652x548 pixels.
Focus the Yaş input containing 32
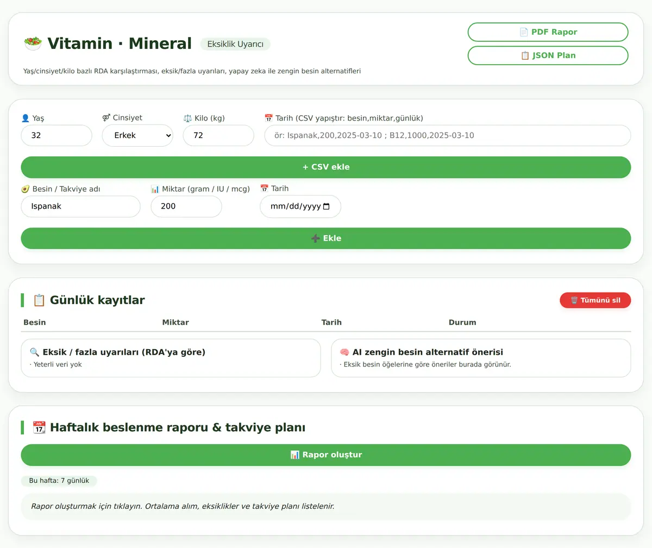(57, 135)
